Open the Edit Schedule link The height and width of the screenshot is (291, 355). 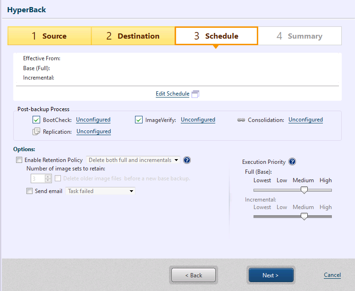tap(172, 94)
